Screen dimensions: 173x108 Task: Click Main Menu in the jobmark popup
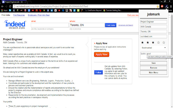154,73
